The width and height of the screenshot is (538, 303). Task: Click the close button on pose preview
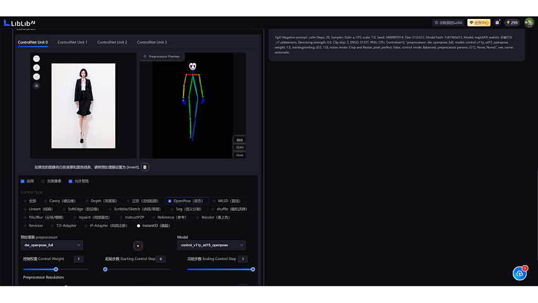(240, 155)
